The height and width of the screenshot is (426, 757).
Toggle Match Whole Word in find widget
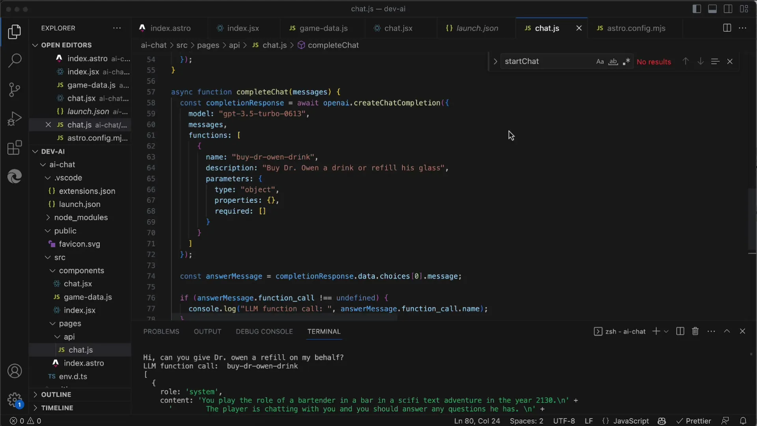point(613,62)
